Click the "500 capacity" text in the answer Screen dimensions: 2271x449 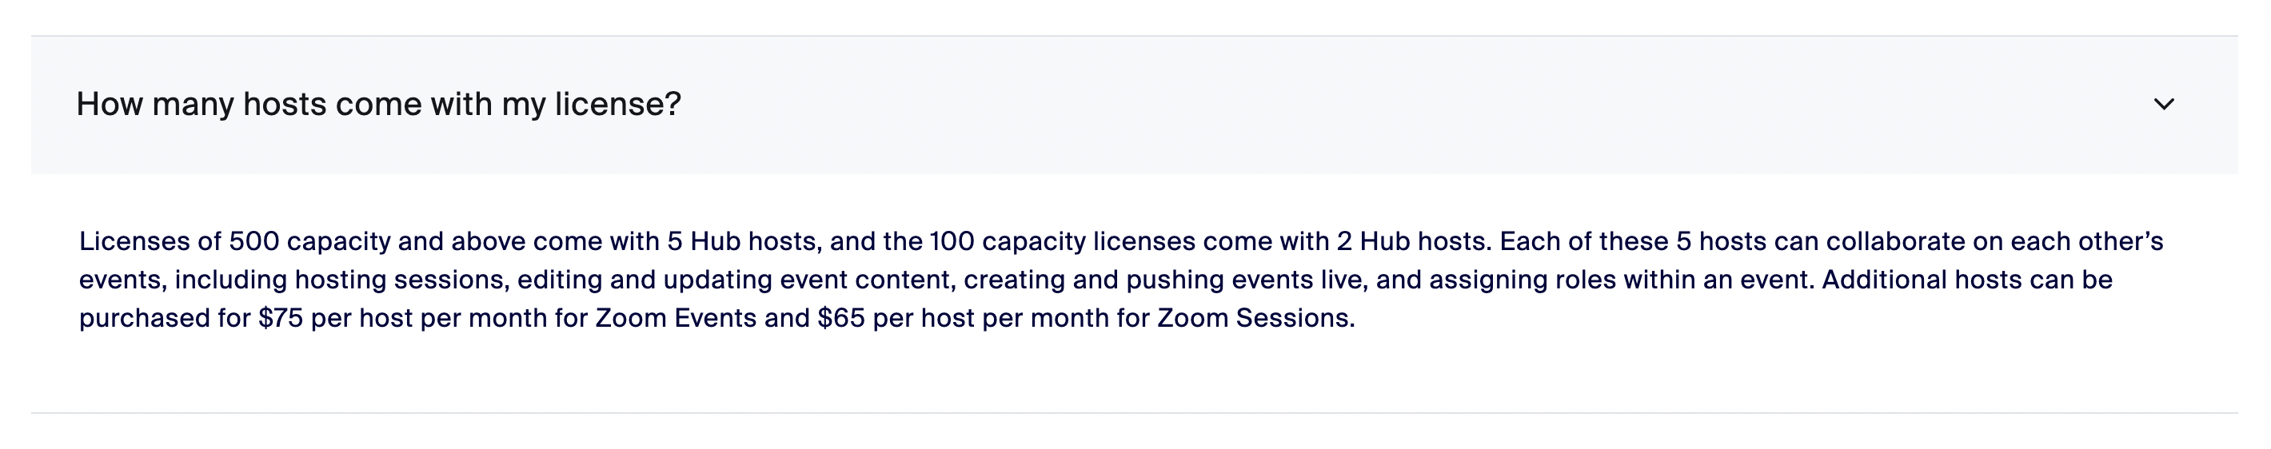pos(309,241)
